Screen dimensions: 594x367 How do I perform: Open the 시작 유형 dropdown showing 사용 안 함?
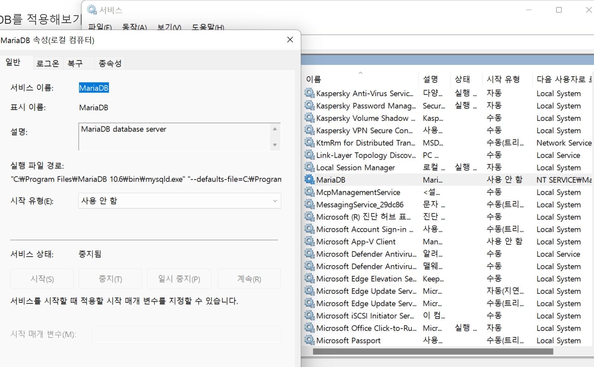point(180,201)
